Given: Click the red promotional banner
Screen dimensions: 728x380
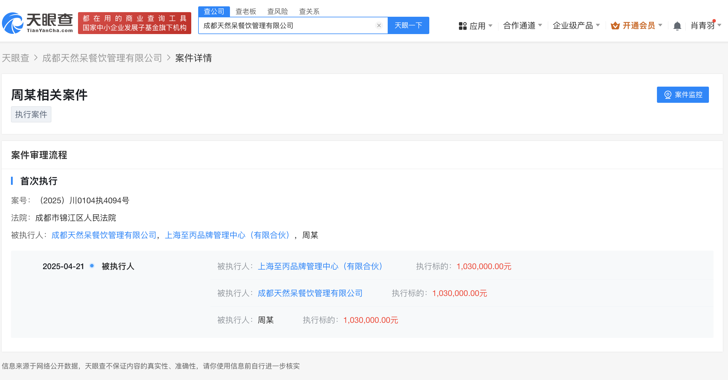Looking at the screenshot, I should 135,23.
